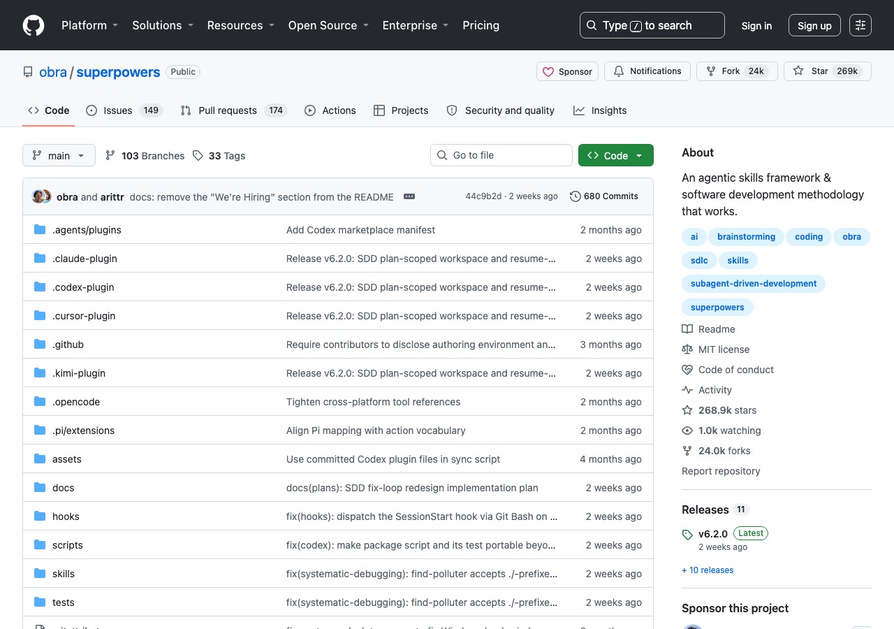894x629 pixels.
Task: Open the .github folder icon
Action: point(40,345)
